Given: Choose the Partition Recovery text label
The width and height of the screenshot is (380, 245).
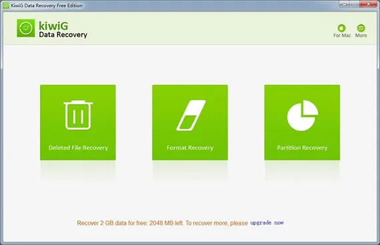Looking at the screenshot, I should coord(302,148).
